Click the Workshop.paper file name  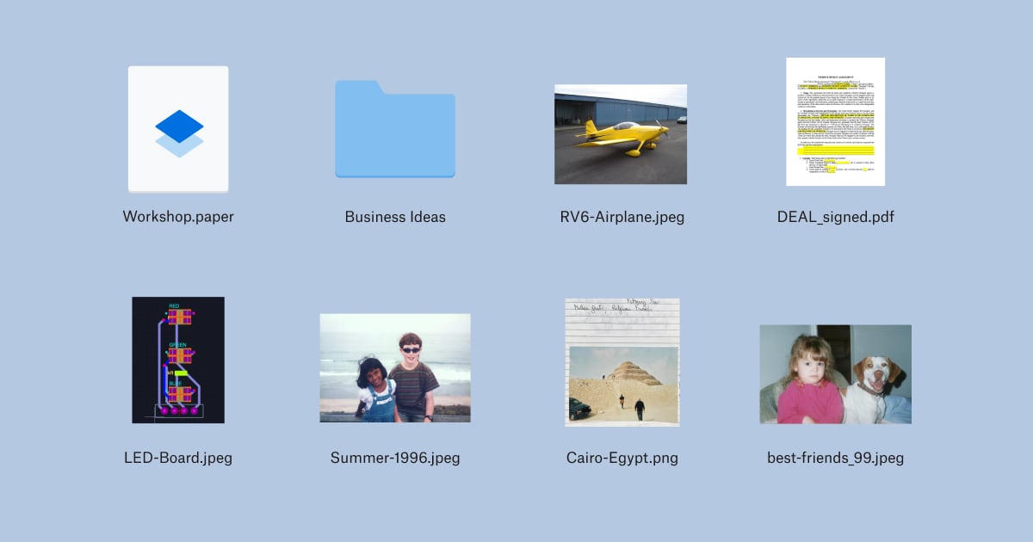(178, 217)
